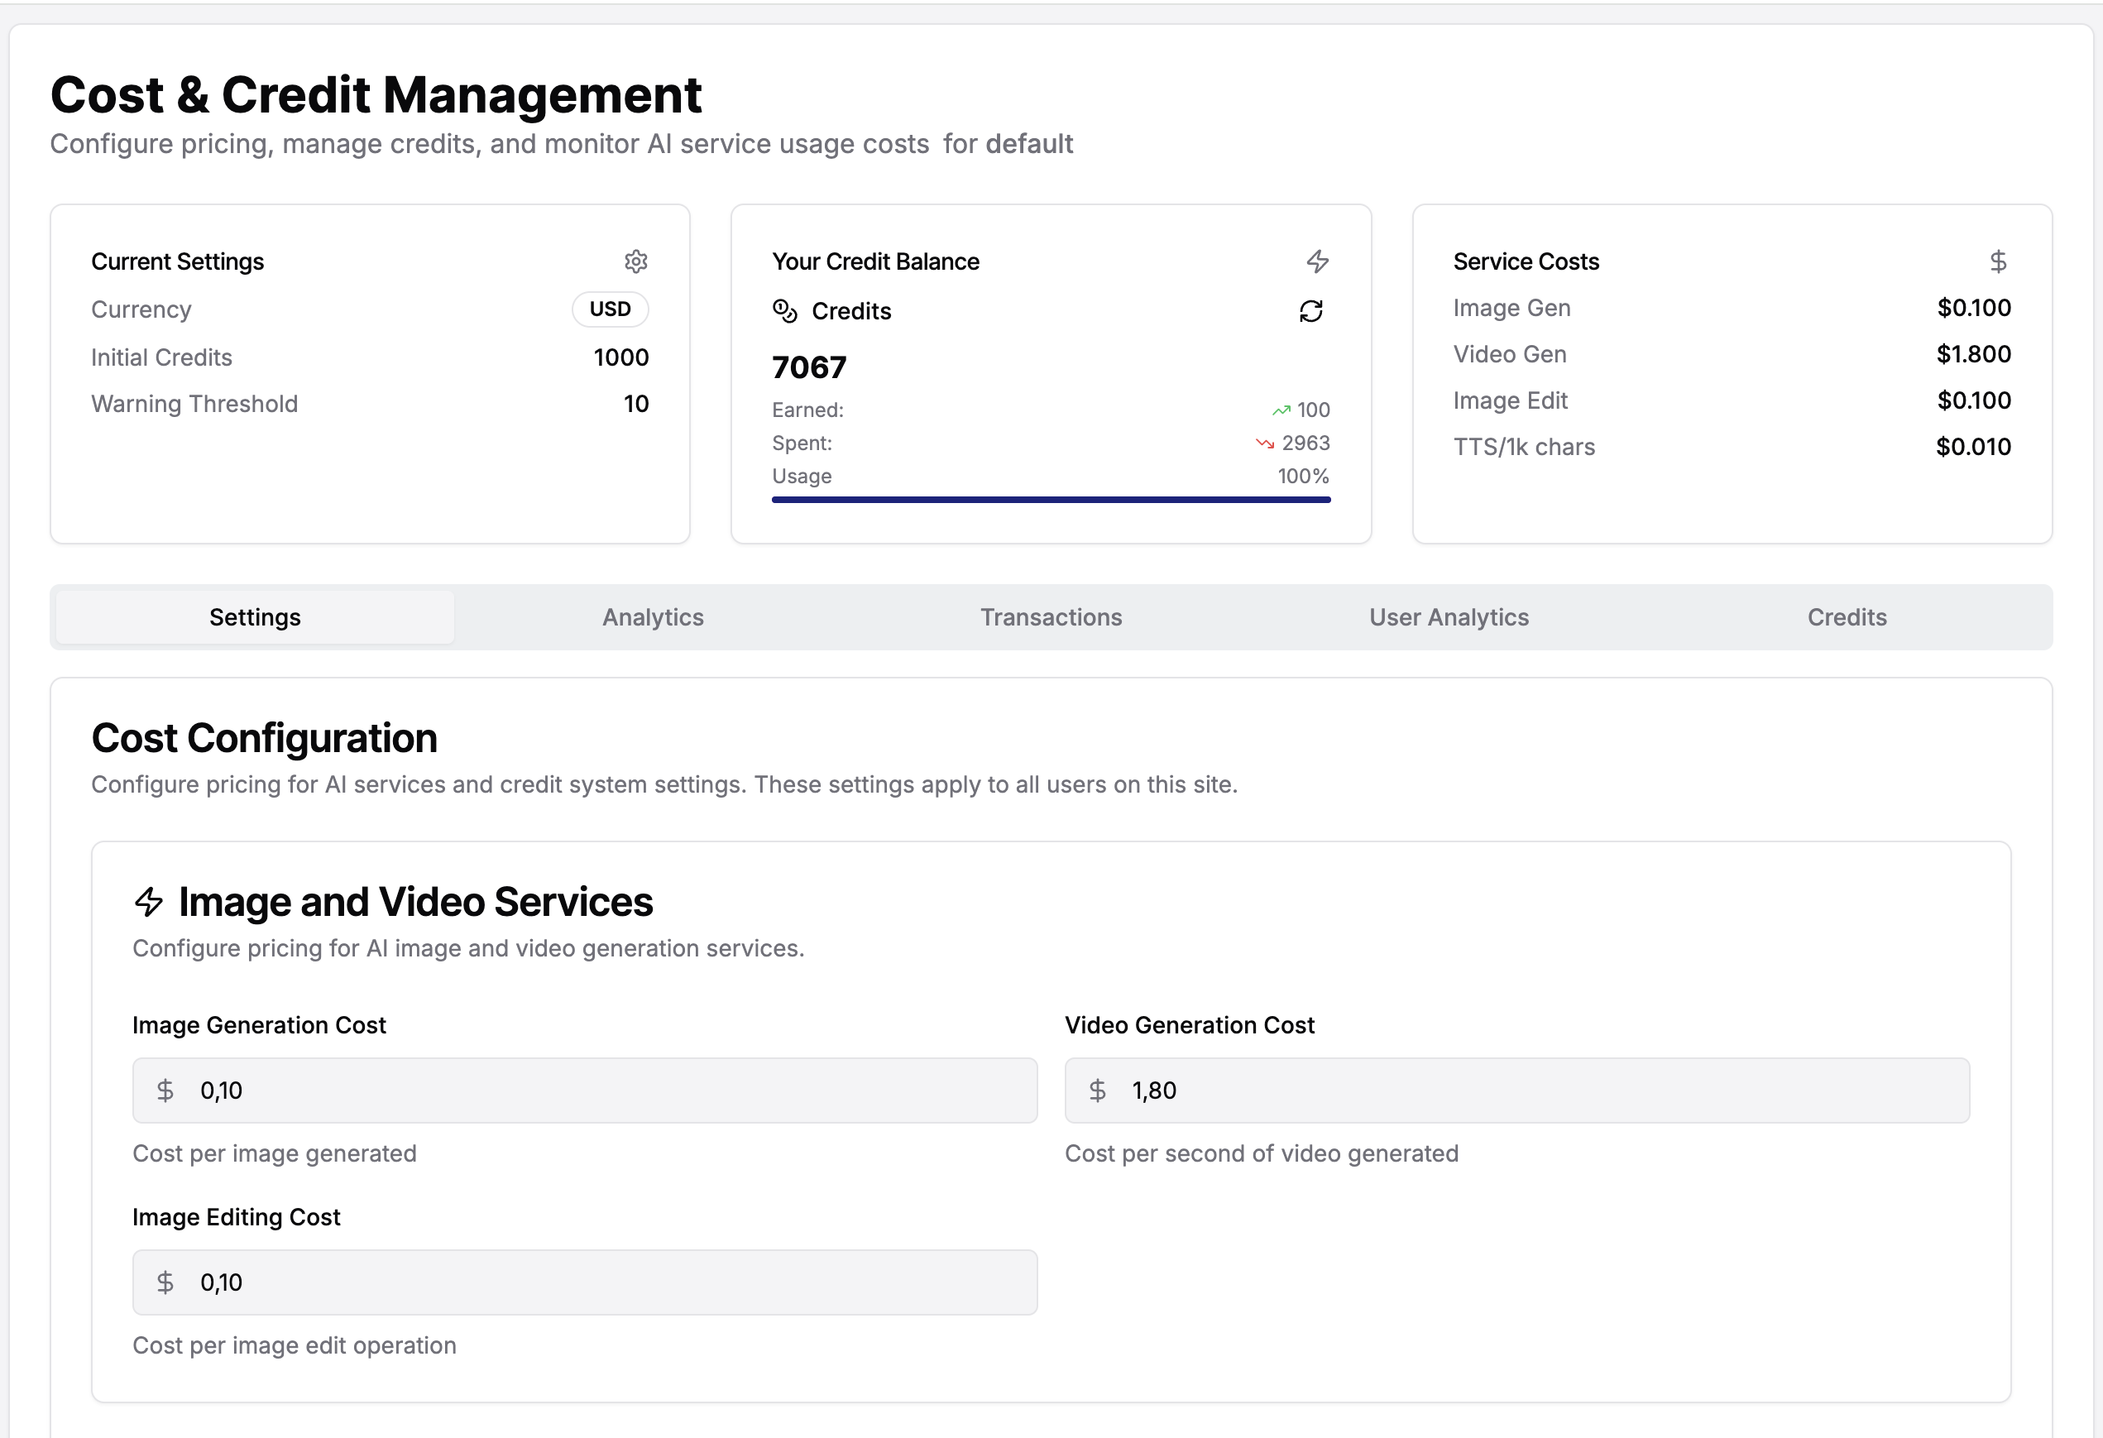Click the dollar sign icon on Service Costs

coord(1999,261)
